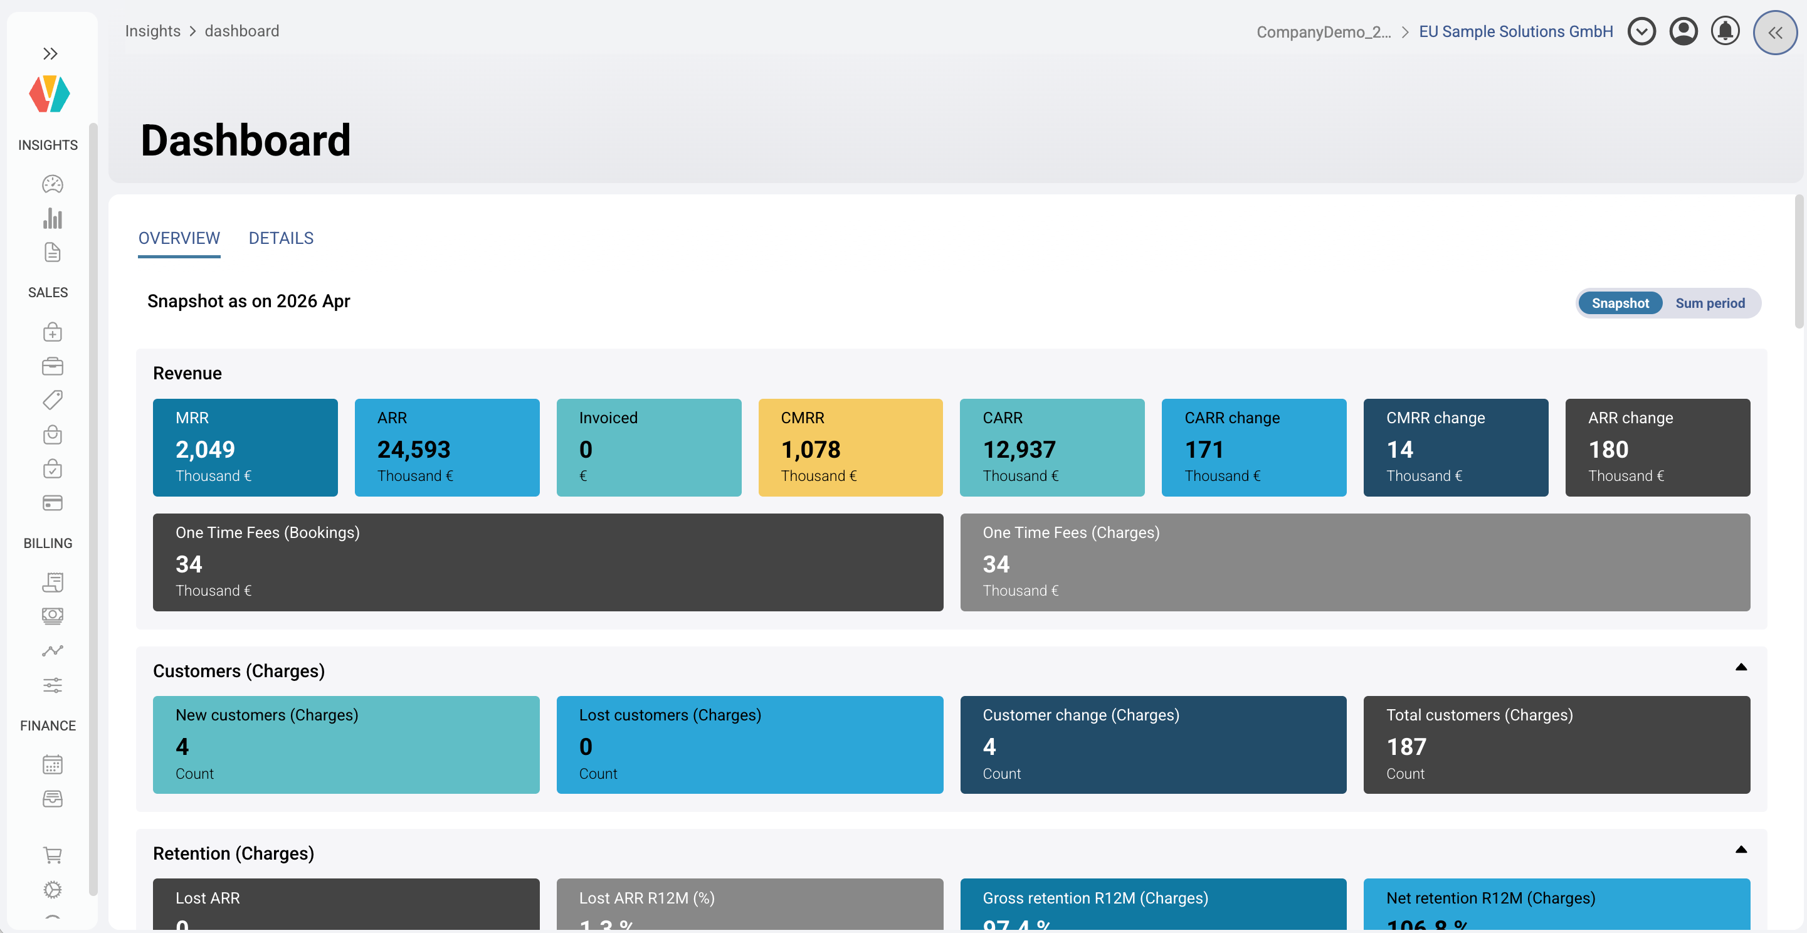Click the Customer change (Charges) card
Image resolution: width=1807 pixels, height=933 pixels.
point(1153,745)
